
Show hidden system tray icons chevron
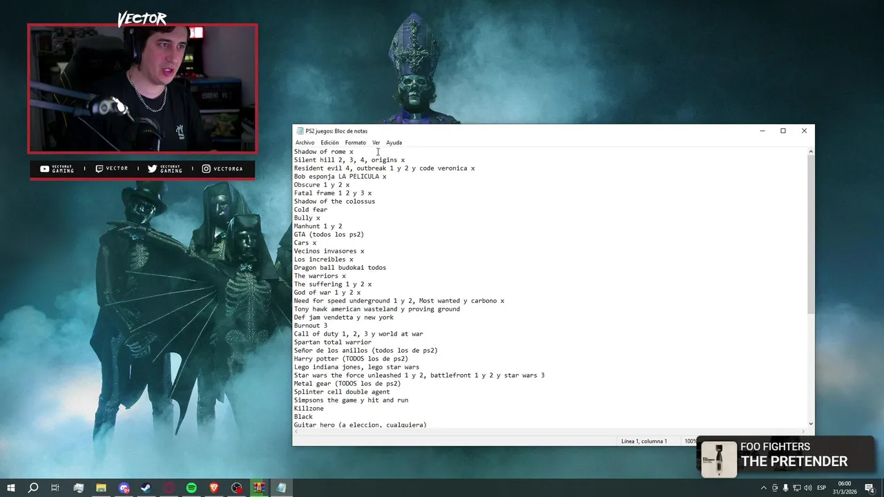point(763,488)
